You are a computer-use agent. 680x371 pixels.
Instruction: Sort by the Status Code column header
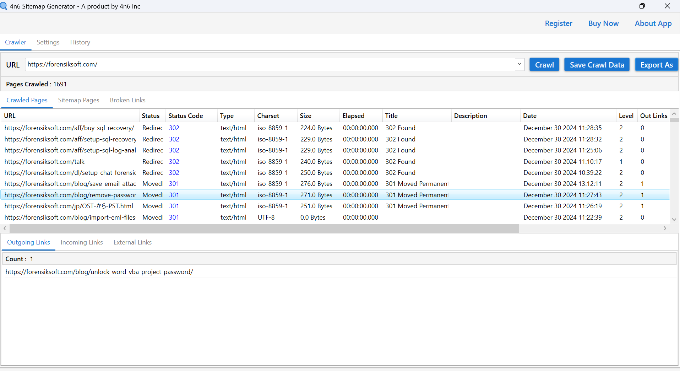pos(191,116)
